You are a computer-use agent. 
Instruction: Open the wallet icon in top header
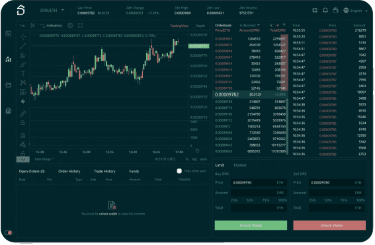point(335,11)
